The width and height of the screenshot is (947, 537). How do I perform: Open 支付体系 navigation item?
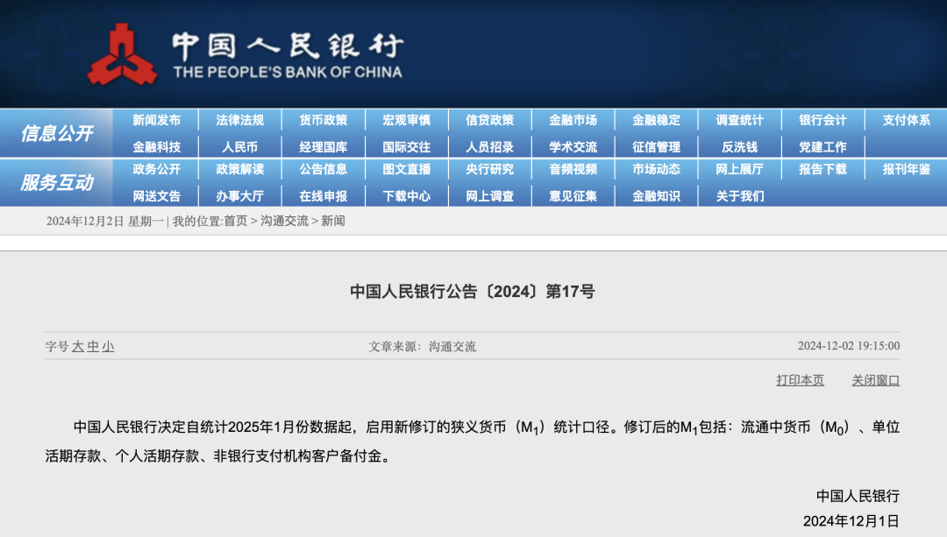pyautogui.click(x=907, y=120)
